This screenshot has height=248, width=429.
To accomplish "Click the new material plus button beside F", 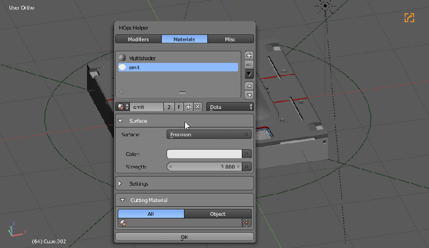I will point(188,107).
